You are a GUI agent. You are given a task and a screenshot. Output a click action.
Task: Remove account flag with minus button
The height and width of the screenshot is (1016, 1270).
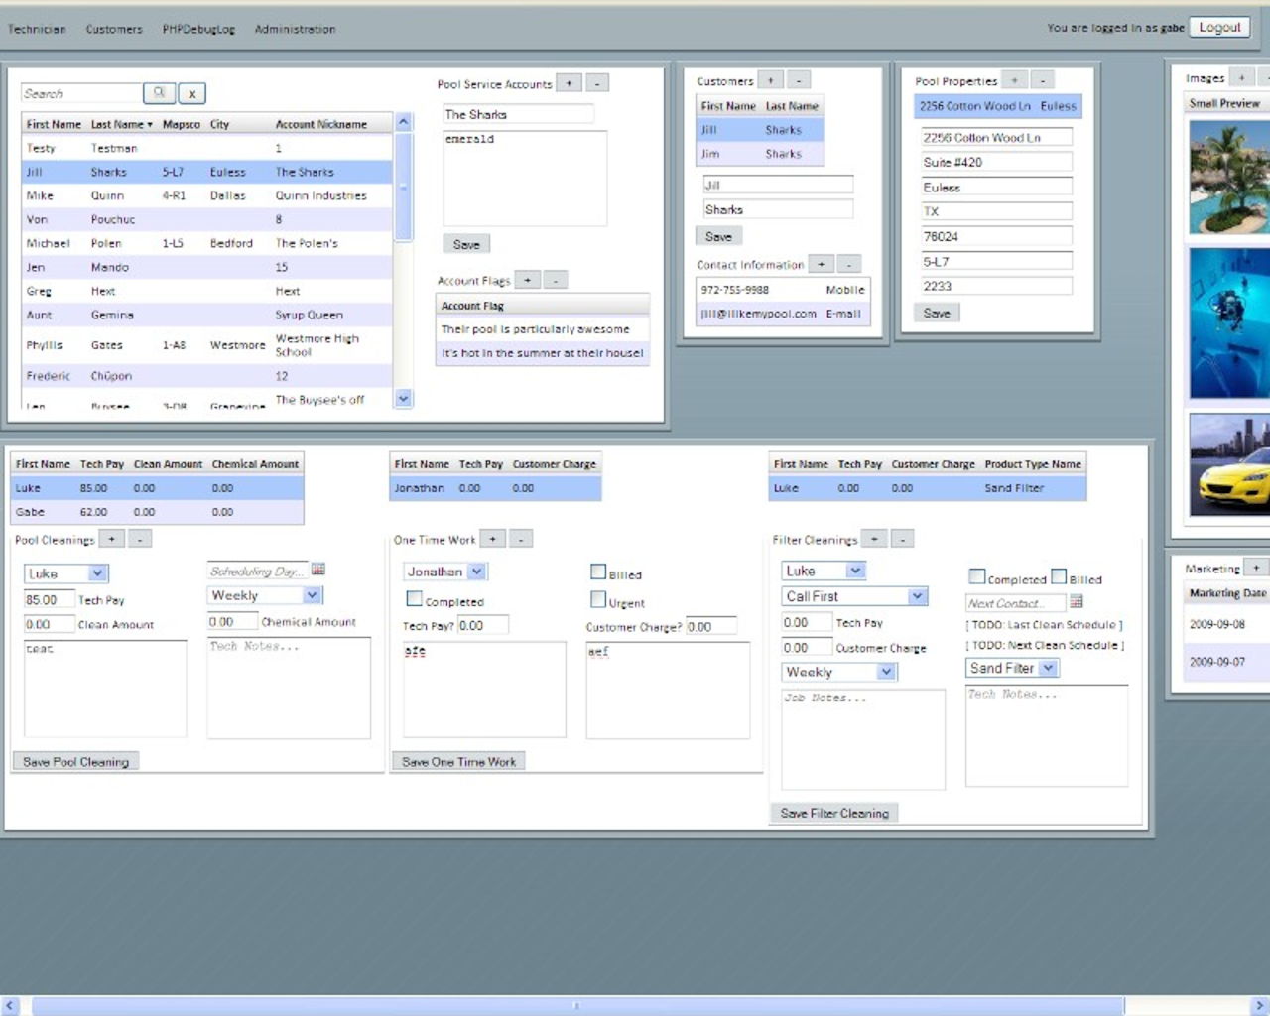[556, 281]
